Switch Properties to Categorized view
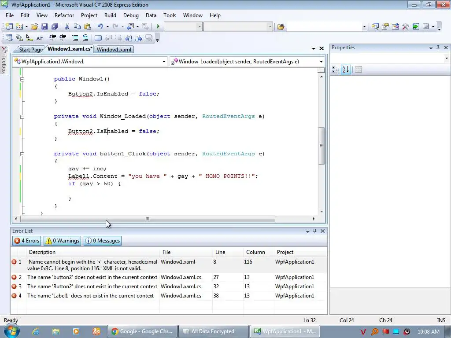The width and height of the screenshot is (451, 338). pos(335,69)
